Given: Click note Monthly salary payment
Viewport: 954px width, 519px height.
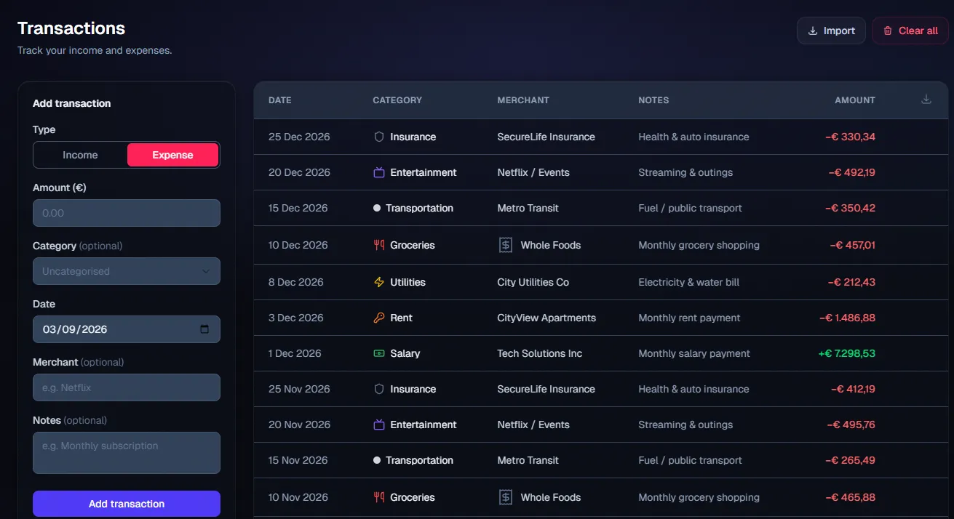Looking at the screenshot, I should pos(694,353).
